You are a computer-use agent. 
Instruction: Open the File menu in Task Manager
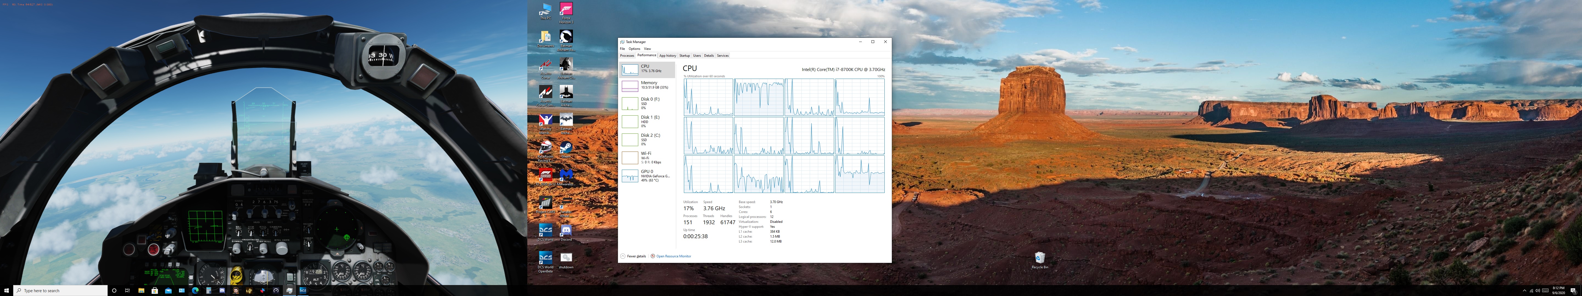(622, 49)
